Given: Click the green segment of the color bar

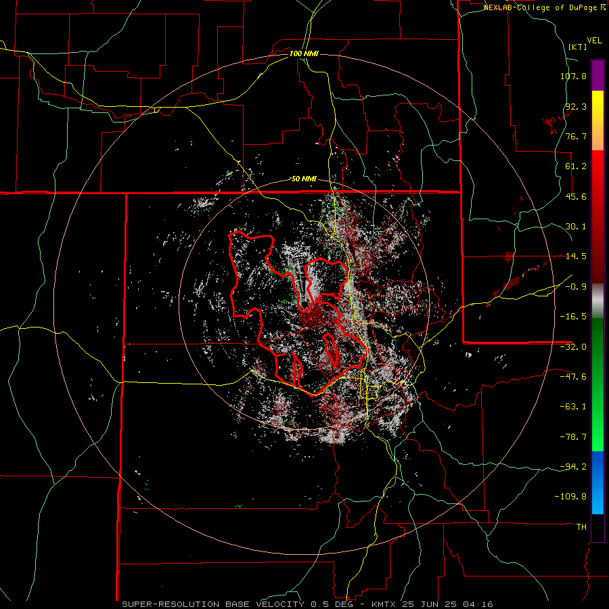Looking at the screenshot, I should click(x=597, y=384).
